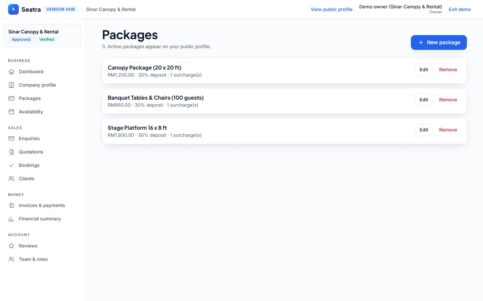This screenshot has width=483, height=301.
Task: Remove the Canopy Package (20 x 20 ft)
Action: click(x=448, y=70)
